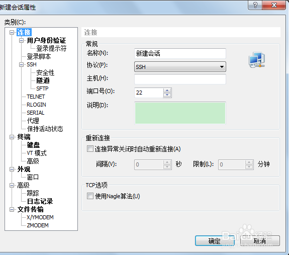Select TELNET tree item
Screen dimensions: 289x255
pyautogui.click(x=36, y=97)
